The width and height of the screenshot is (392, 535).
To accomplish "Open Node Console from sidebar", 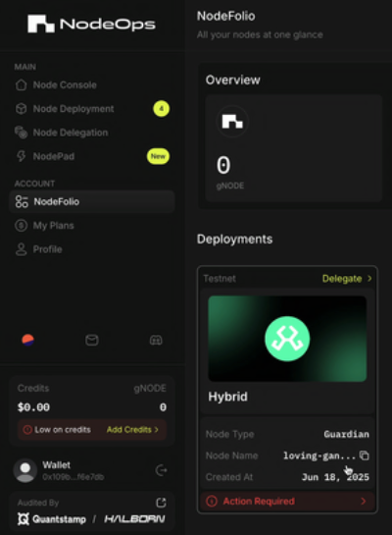I will point(65,85).
